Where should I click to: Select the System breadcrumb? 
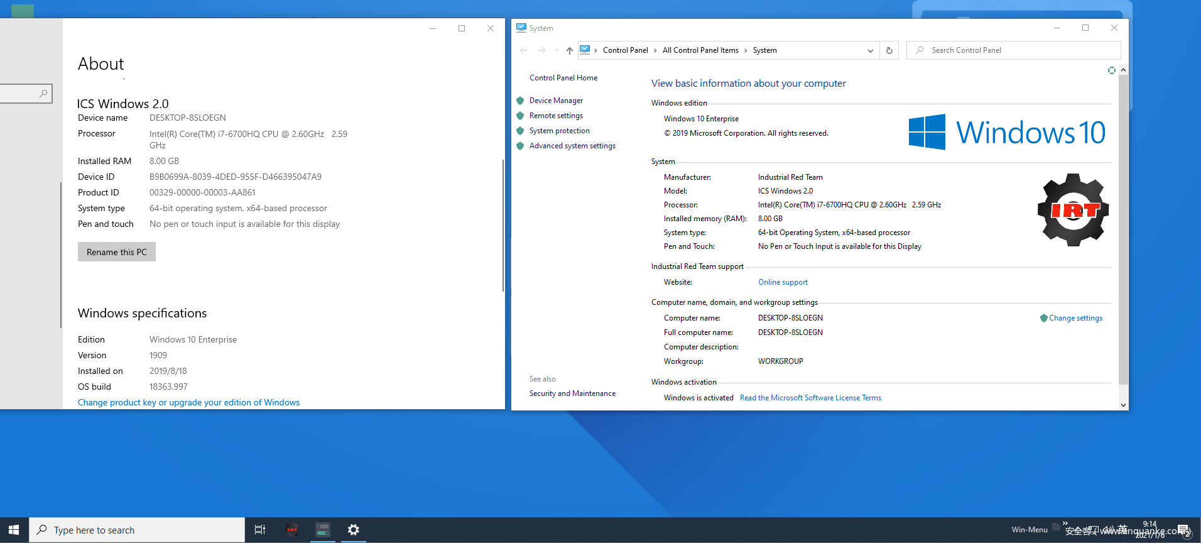tap(764, 50)
